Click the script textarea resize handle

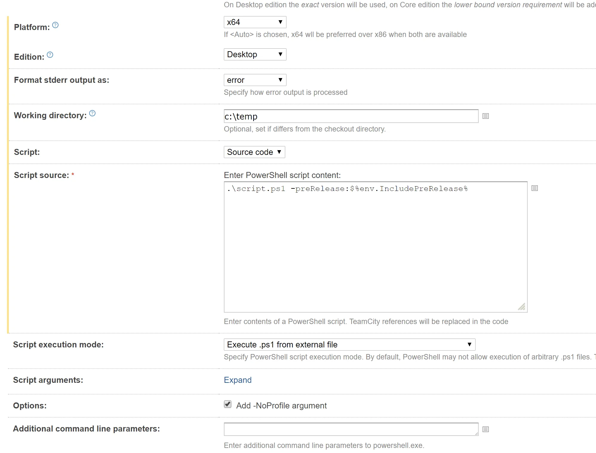[522, 307]
